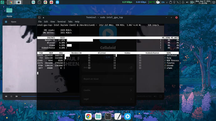This screenshot has width=216, height=121.
Task: Click the intel-gpu-top Skylake header line
Action: [x=98, y=25]
